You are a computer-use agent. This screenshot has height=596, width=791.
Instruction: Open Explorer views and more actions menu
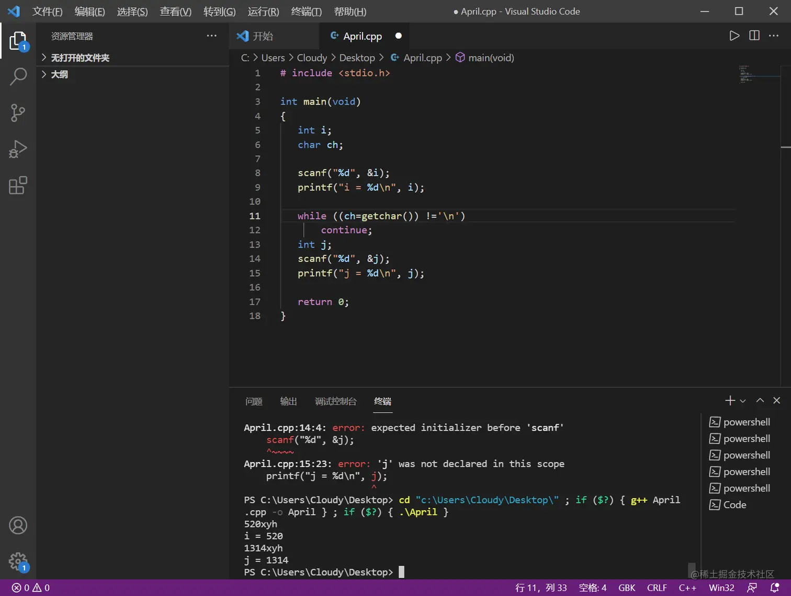[211, 36]
